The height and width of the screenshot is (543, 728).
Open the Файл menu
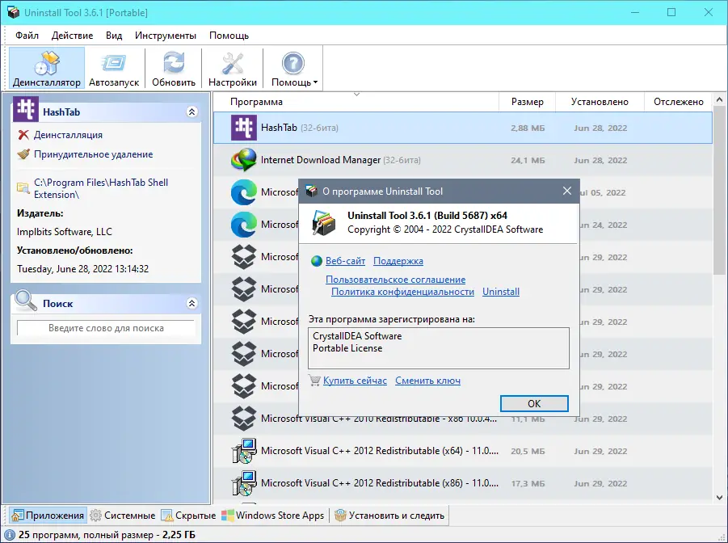[27, 36]
